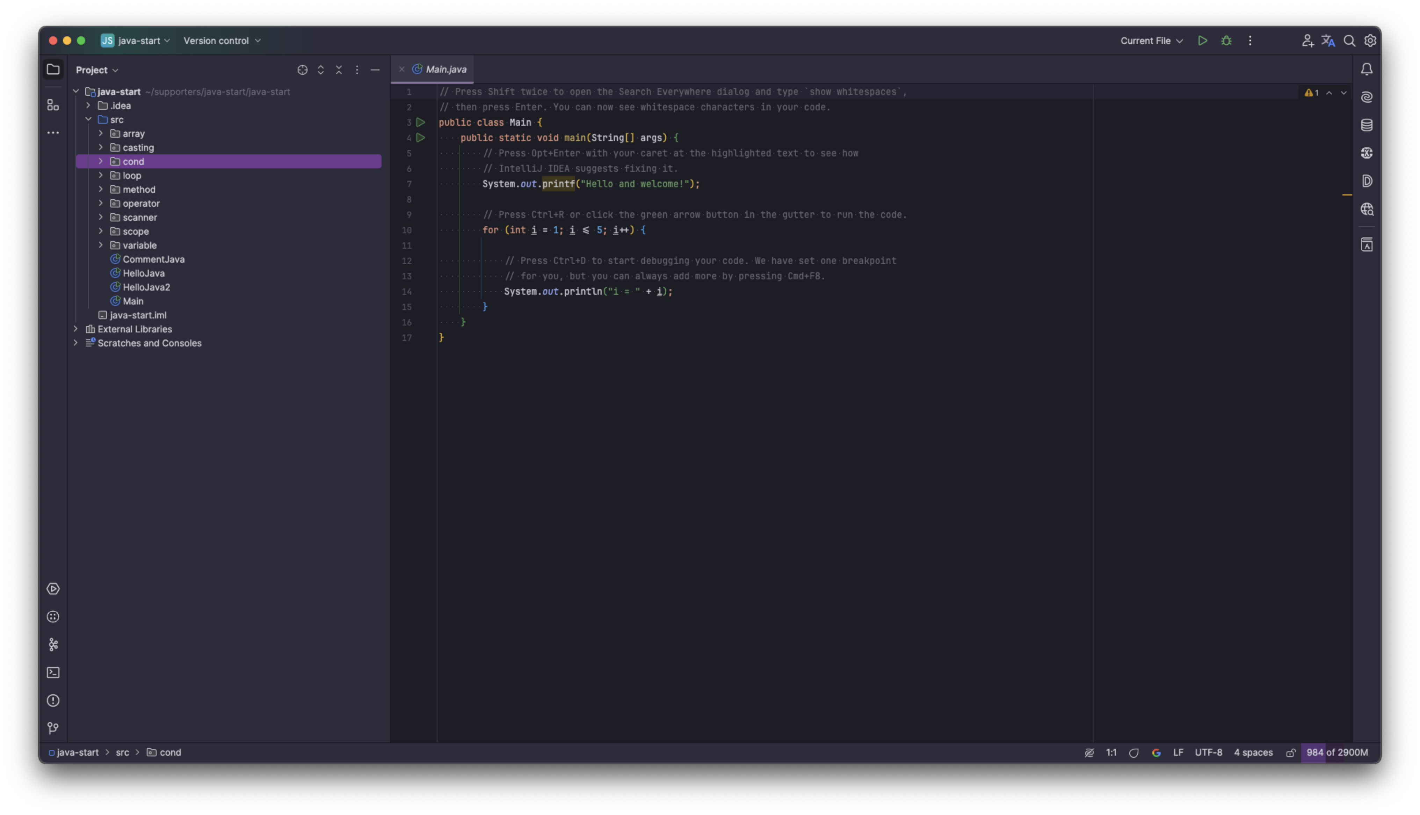Image resolution: width=1420 pixels, height=815 pixels.
Task: Hide the Project tool window
Action: tap(375, 69)
